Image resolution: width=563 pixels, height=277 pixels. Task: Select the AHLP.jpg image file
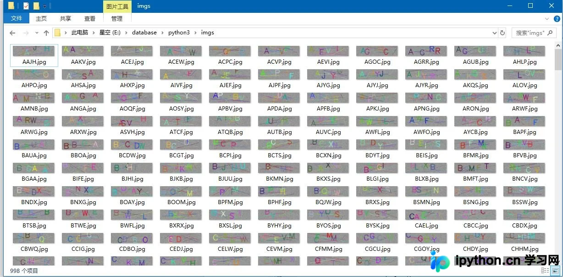[524, 55]
